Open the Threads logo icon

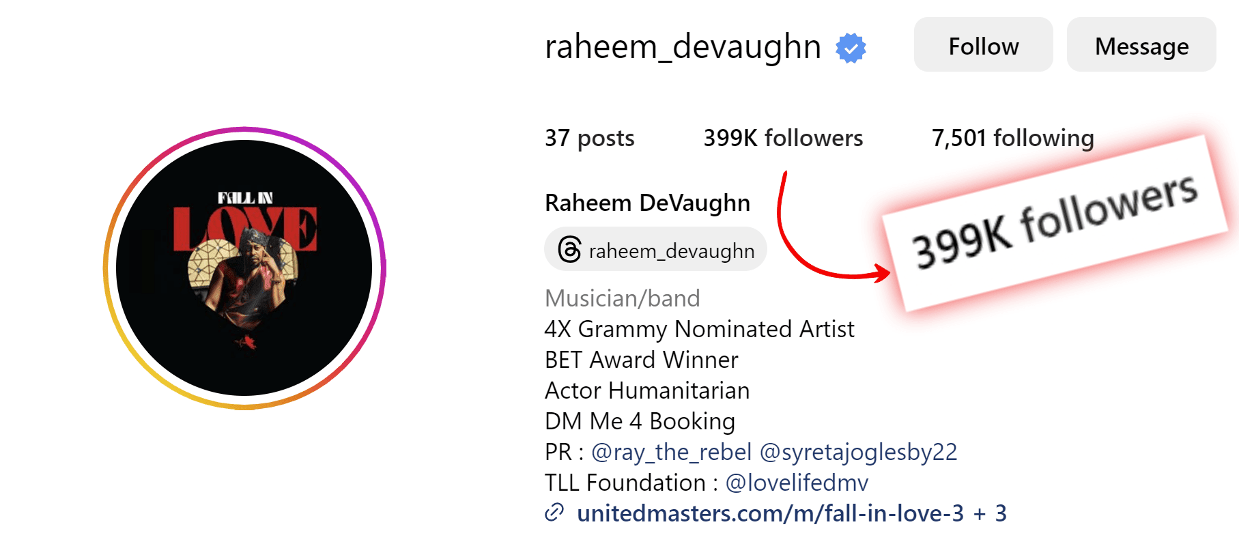tap(569, 250)
